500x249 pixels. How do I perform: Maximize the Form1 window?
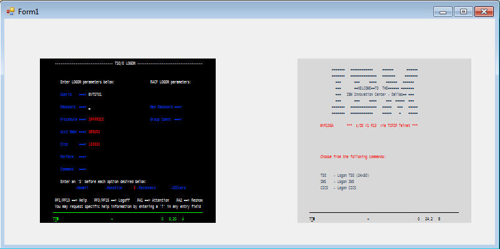point(463,11)
